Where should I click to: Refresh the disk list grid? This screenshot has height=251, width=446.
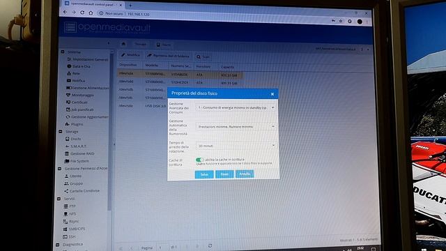[210, 245]
